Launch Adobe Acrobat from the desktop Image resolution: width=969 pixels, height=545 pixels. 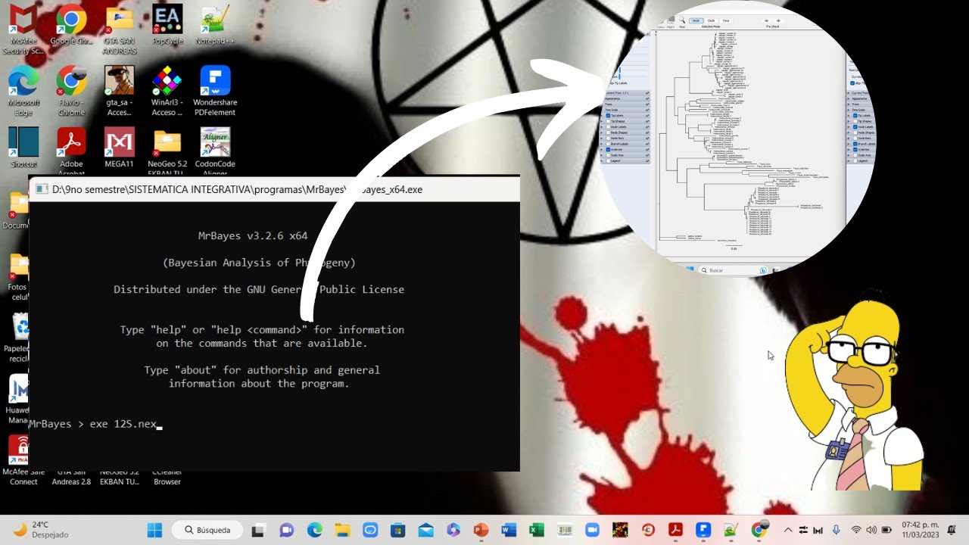point(71,151)
